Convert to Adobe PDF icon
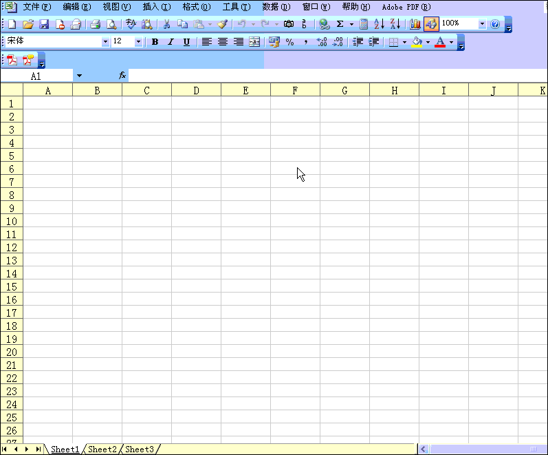 coord(12,60)
